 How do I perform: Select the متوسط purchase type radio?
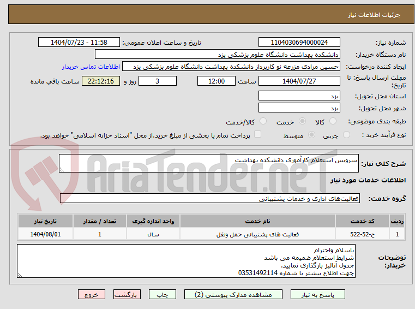pos(311,135)
